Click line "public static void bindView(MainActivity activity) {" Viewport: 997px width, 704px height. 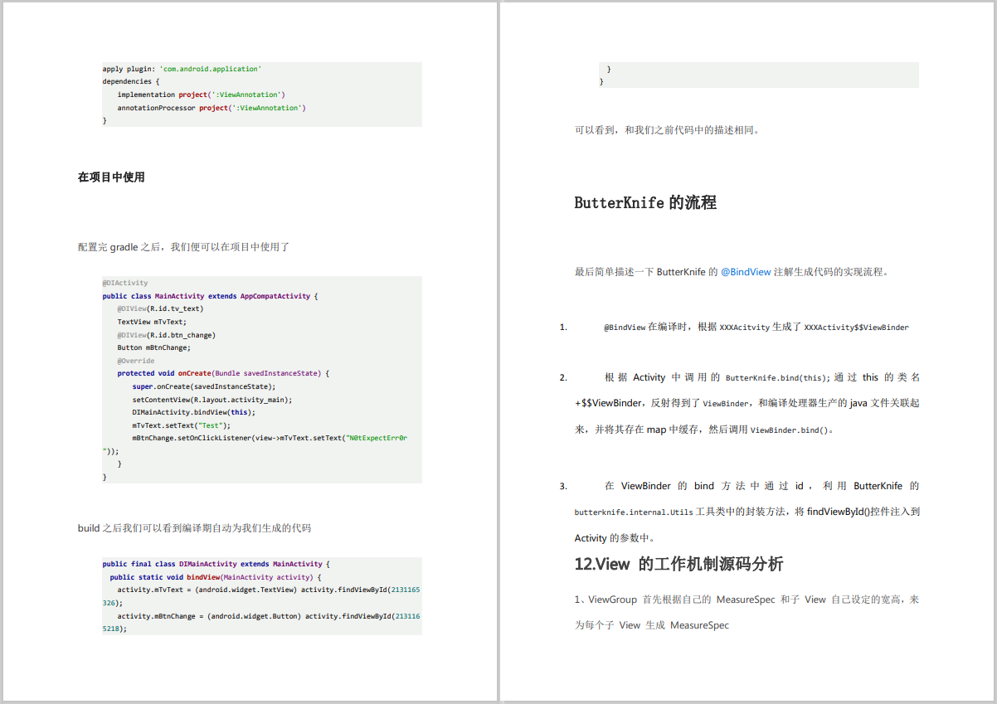coord(215,577)
